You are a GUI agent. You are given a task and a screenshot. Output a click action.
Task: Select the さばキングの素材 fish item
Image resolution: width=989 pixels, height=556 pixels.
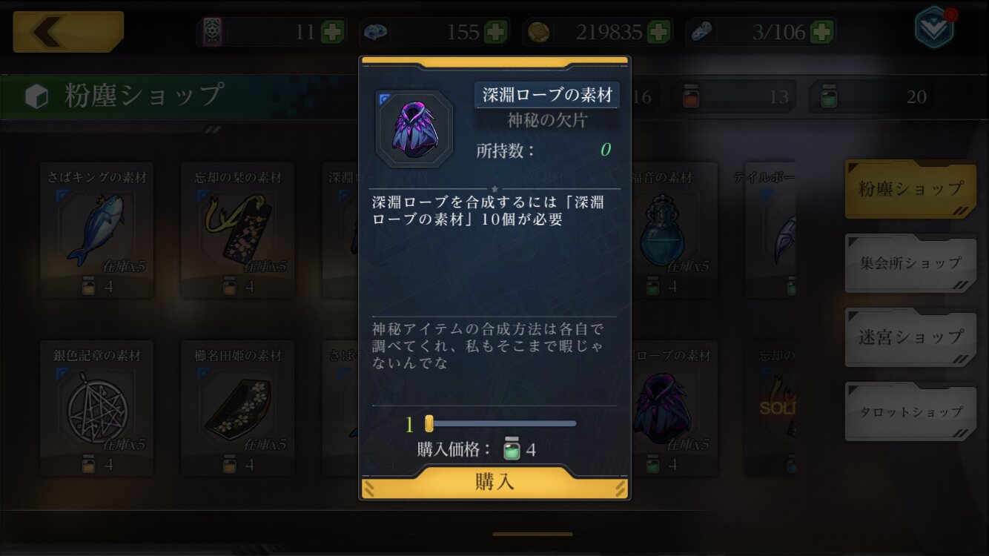pos(97,231)
